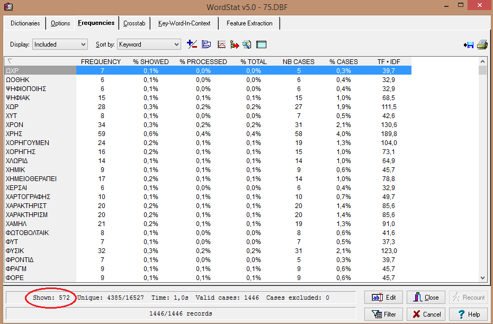Image resolution: width=493 pixels, height=324 pixels.
Task: Switch to the Dictionaries tab
Action: (x=25, y=23)
